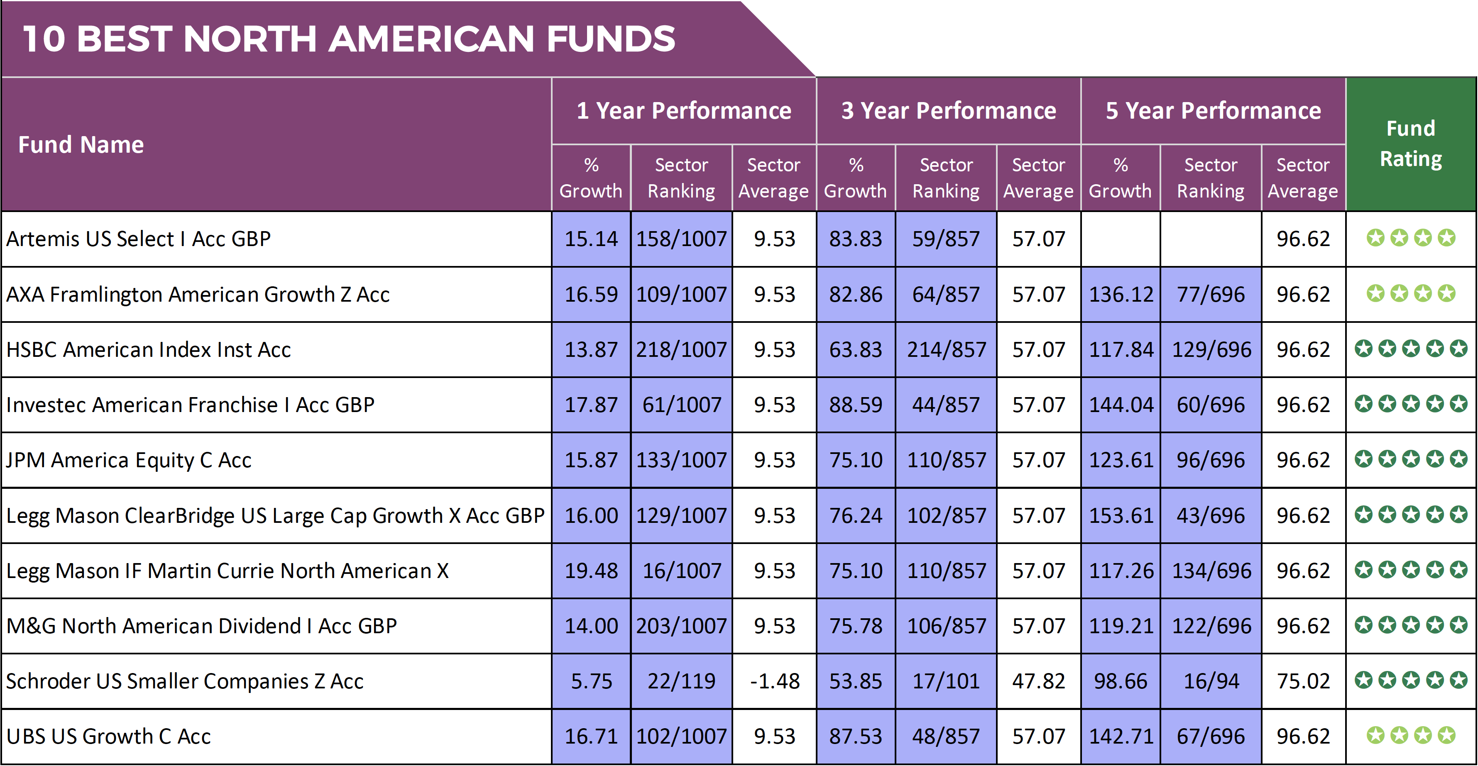
Task: Click the -1.48 sector average cell
Action: tap(774, 681)
